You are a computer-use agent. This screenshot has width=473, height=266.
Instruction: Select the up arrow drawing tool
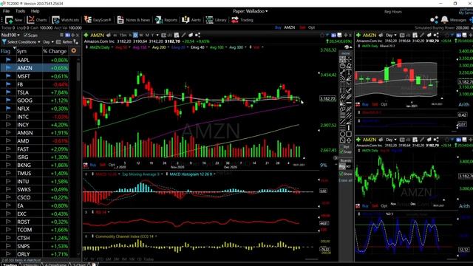coord(349,140)
